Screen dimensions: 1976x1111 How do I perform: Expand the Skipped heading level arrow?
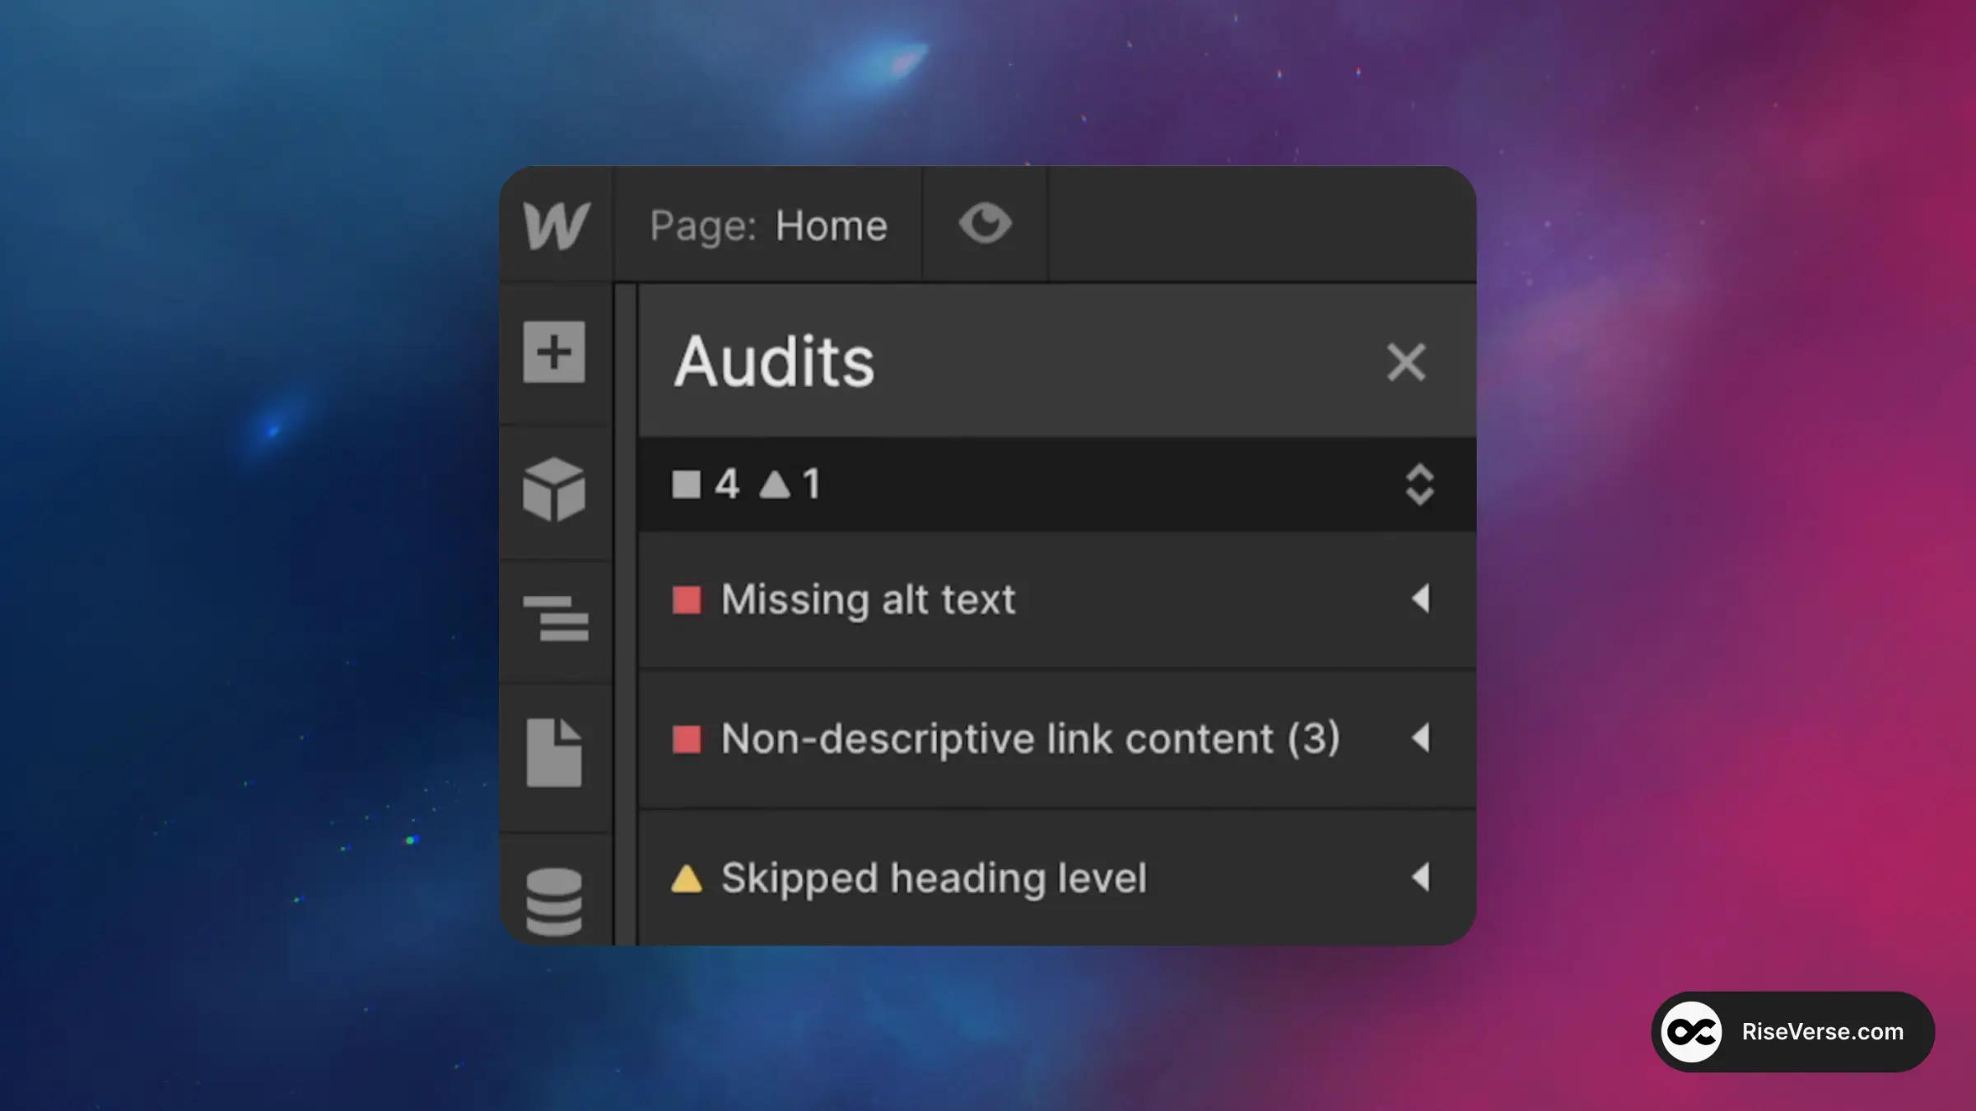pyautogui.click(x=1420, y=877)
